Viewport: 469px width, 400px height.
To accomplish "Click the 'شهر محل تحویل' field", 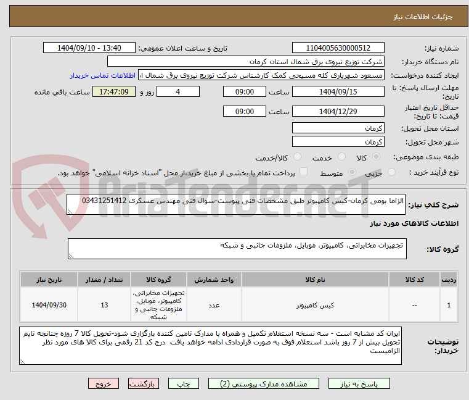I will [x=337, y=142].
